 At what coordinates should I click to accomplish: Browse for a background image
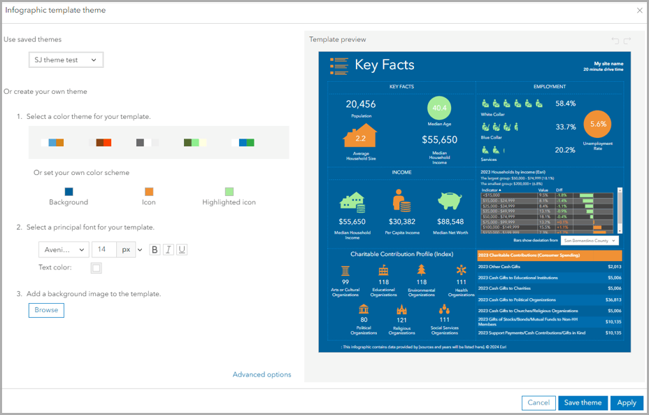[46, 309]
